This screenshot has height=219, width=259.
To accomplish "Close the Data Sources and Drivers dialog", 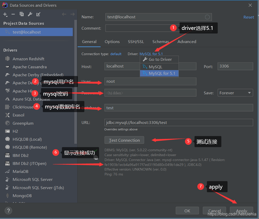I will point(250,5).
